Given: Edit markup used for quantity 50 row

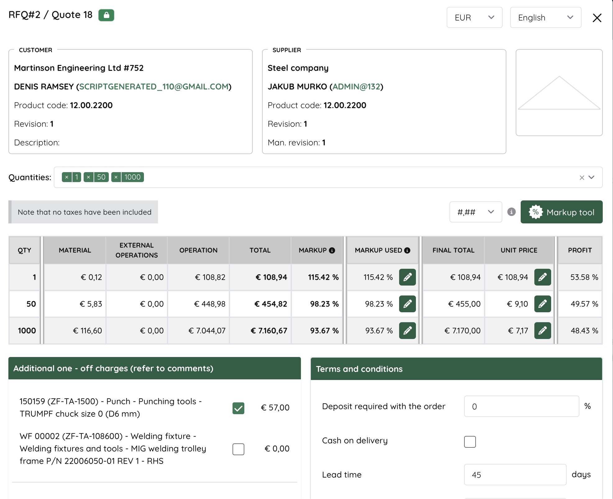Looking at the screenshot, I should coord(407,304).
